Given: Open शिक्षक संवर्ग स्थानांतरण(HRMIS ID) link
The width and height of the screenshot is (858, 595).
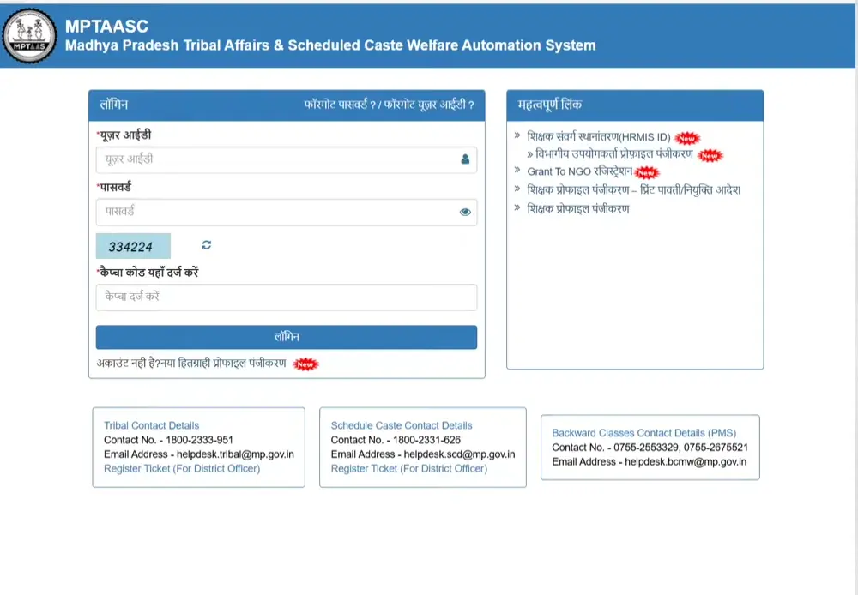Looking at the screenshot, I should coord(599,136).
